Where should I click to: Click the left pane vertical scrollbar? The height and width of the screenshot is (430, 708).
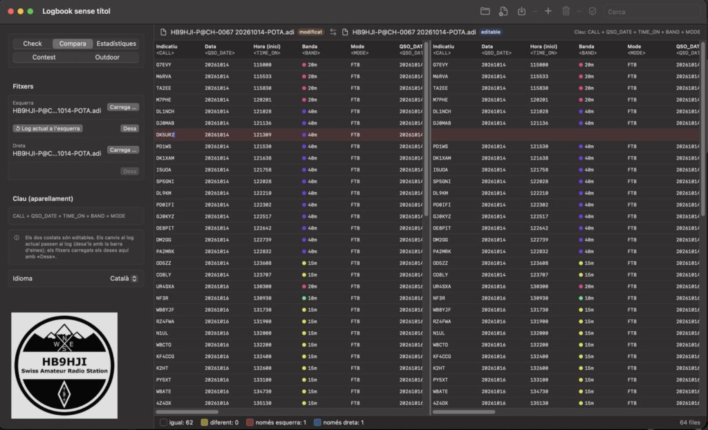[426, 129]
